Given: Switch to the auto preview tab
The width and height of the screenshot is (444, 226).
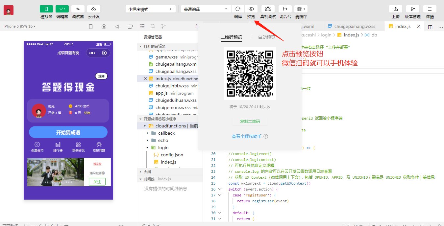Looking at the screenshot, I should tap(267, 37).
